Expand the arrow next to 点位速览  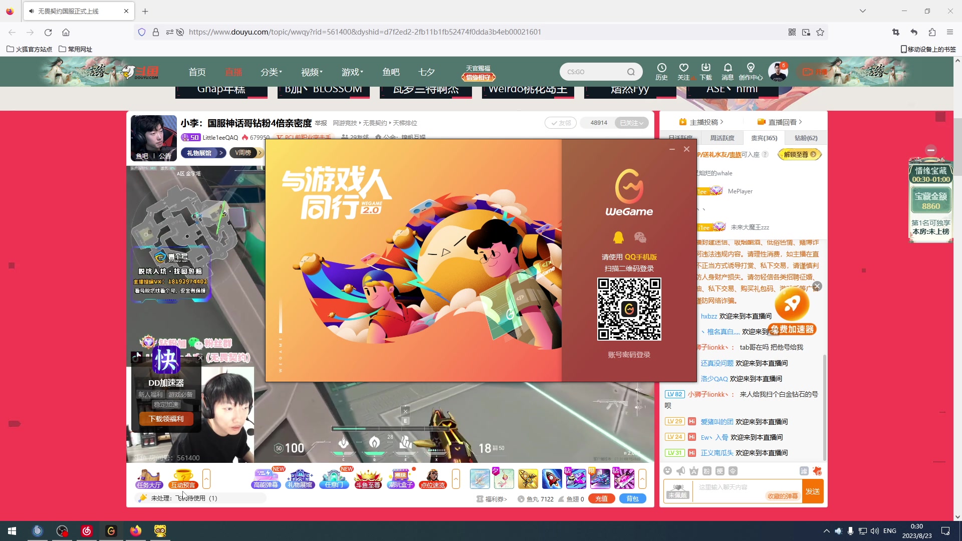(x=455, y=478)
